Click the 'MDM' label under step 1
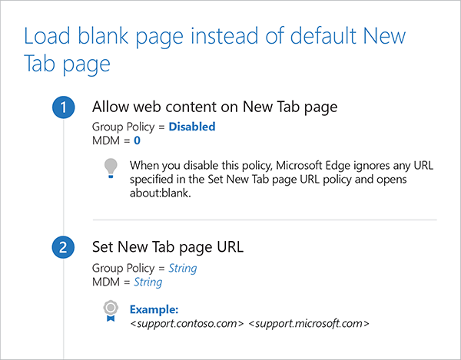 (x=104, y=140)
